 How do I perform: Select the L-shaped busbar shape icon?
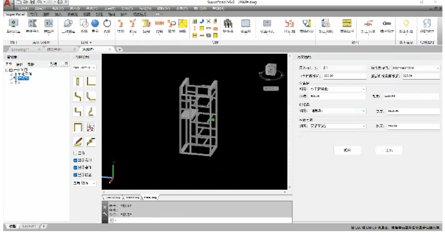(91, 82)
